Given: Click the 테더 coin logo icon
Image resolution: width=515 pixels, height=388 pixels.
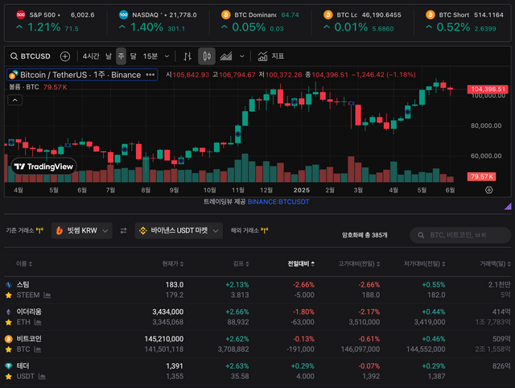Looking at the screenshot, I should coord(9,366).
